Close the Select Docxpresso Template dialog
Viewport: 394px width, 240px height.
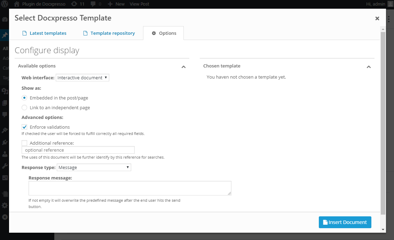point(377,18)
